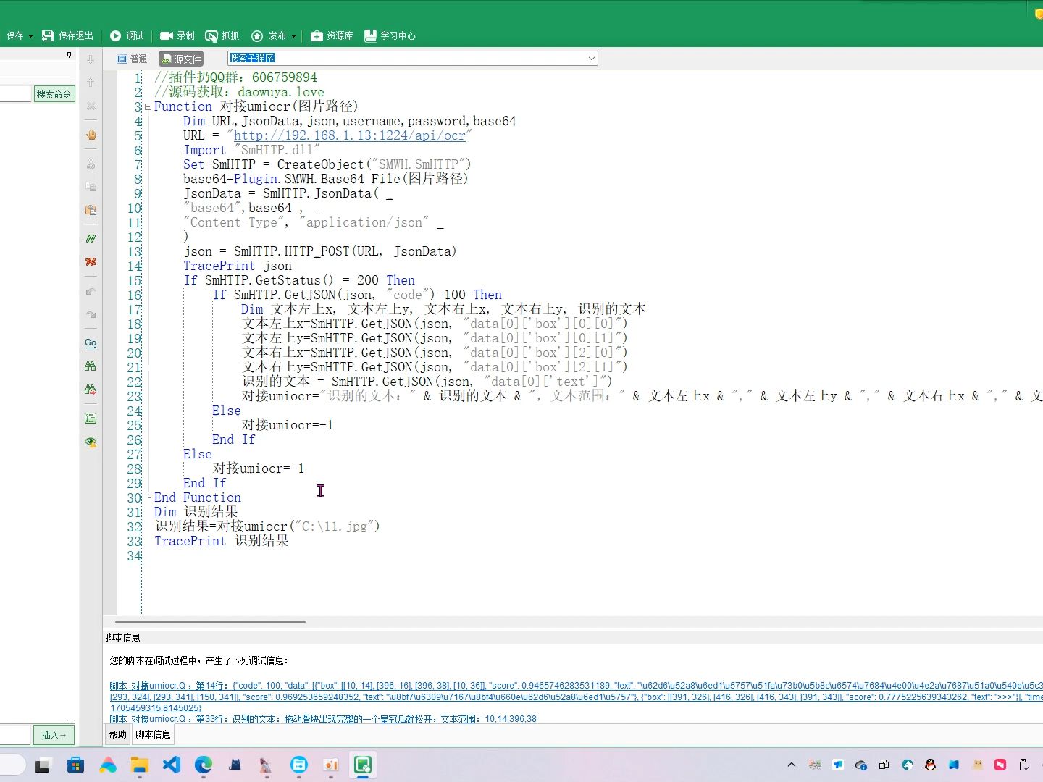1043x782 pixels.
Task: Click the 'Import "SmHTTP.dll"' line
Action: [x=251, y=150]
